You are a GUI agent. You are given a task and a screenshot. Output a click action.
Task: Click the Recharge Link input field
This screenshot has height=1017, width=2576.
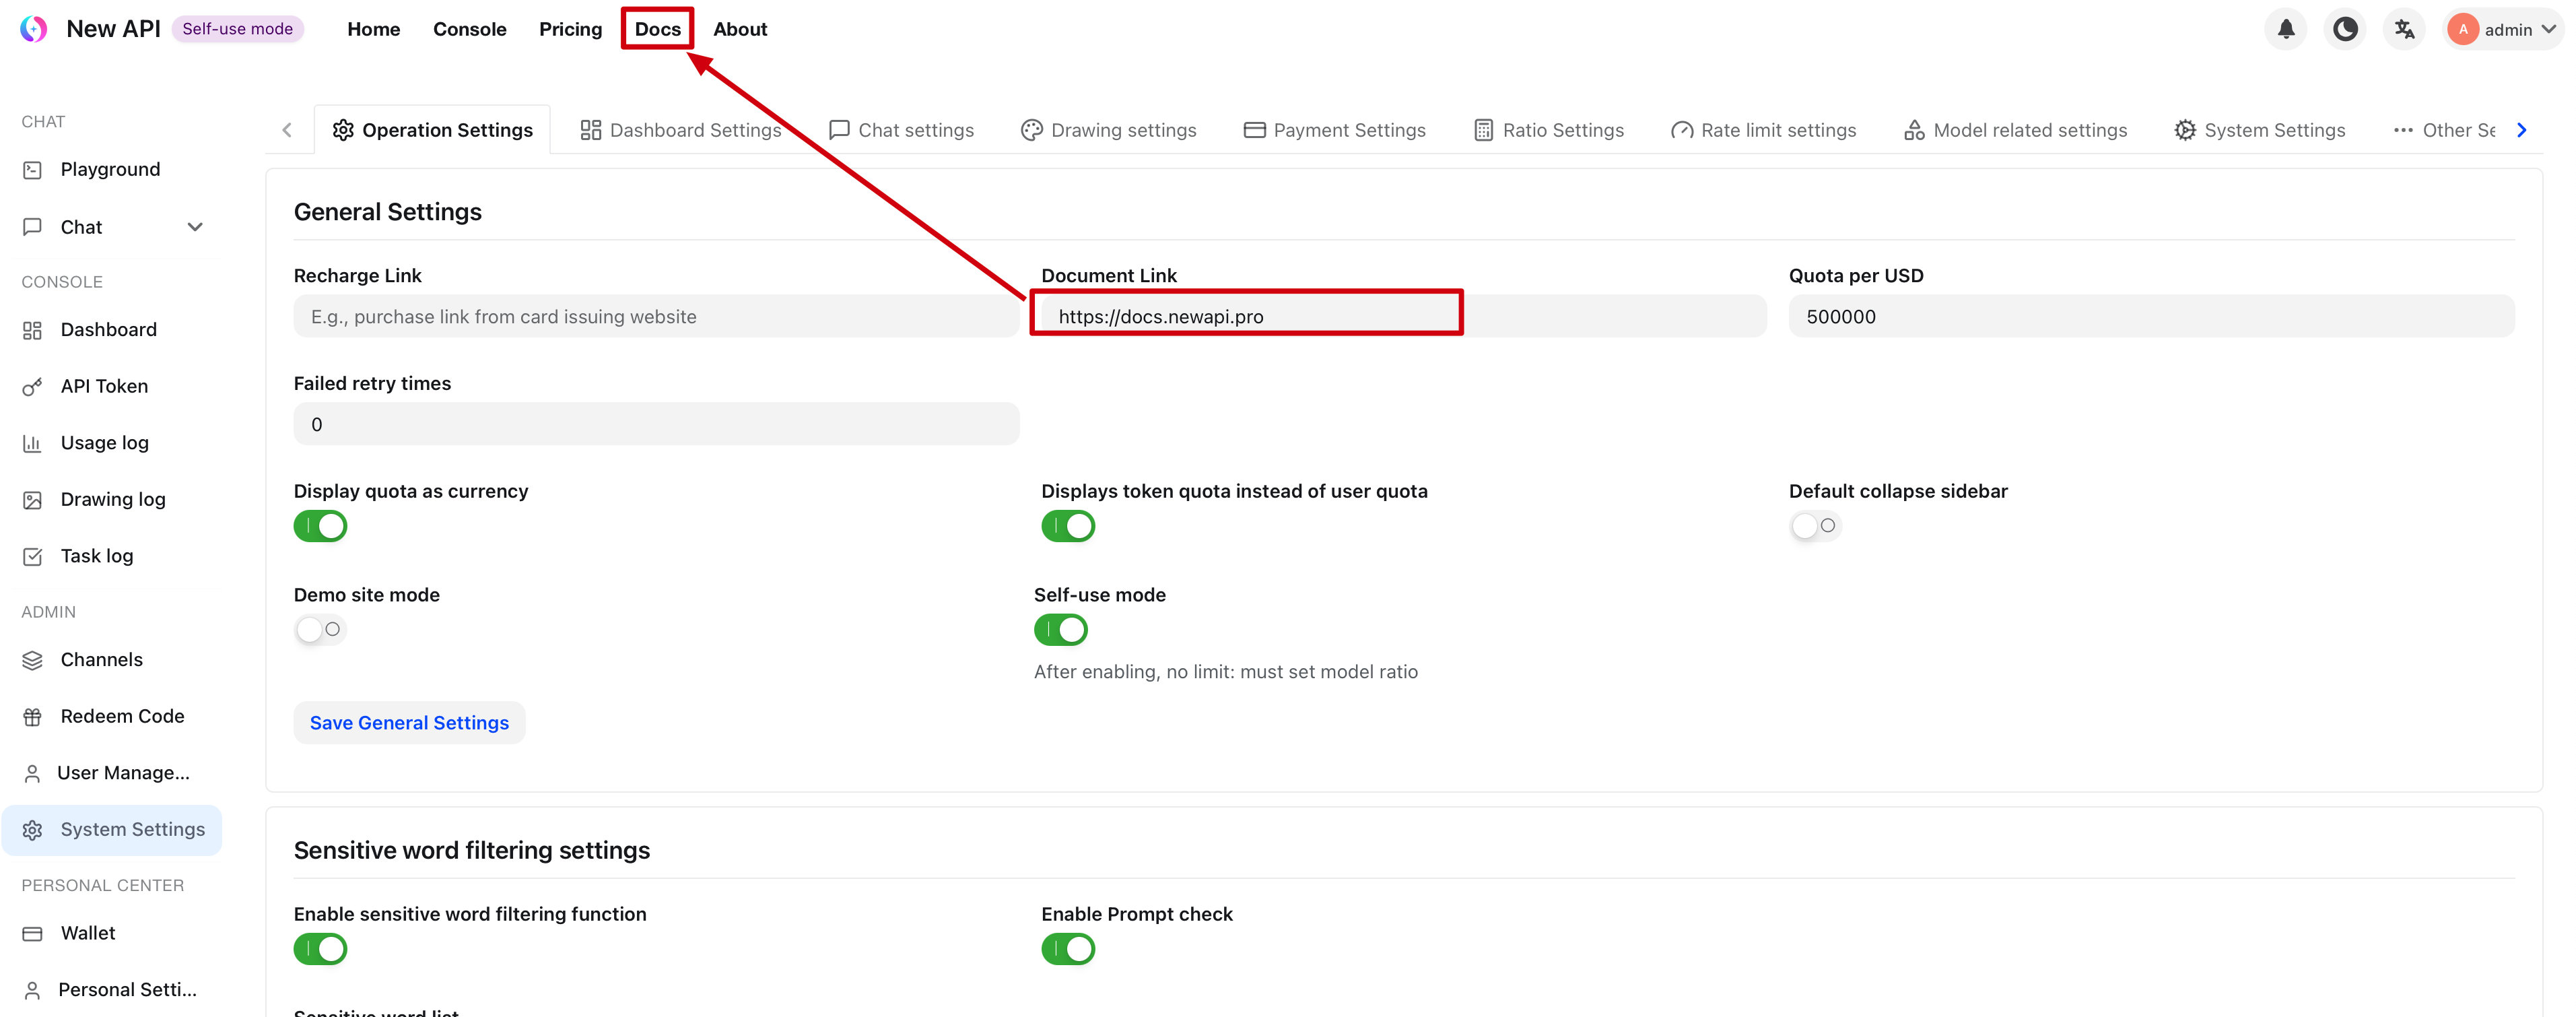[656, 316]
